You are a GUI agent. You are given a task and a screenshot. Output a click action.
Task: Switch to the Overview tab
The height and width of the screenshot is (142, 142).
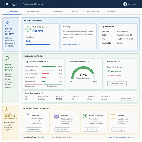(12, 12)
